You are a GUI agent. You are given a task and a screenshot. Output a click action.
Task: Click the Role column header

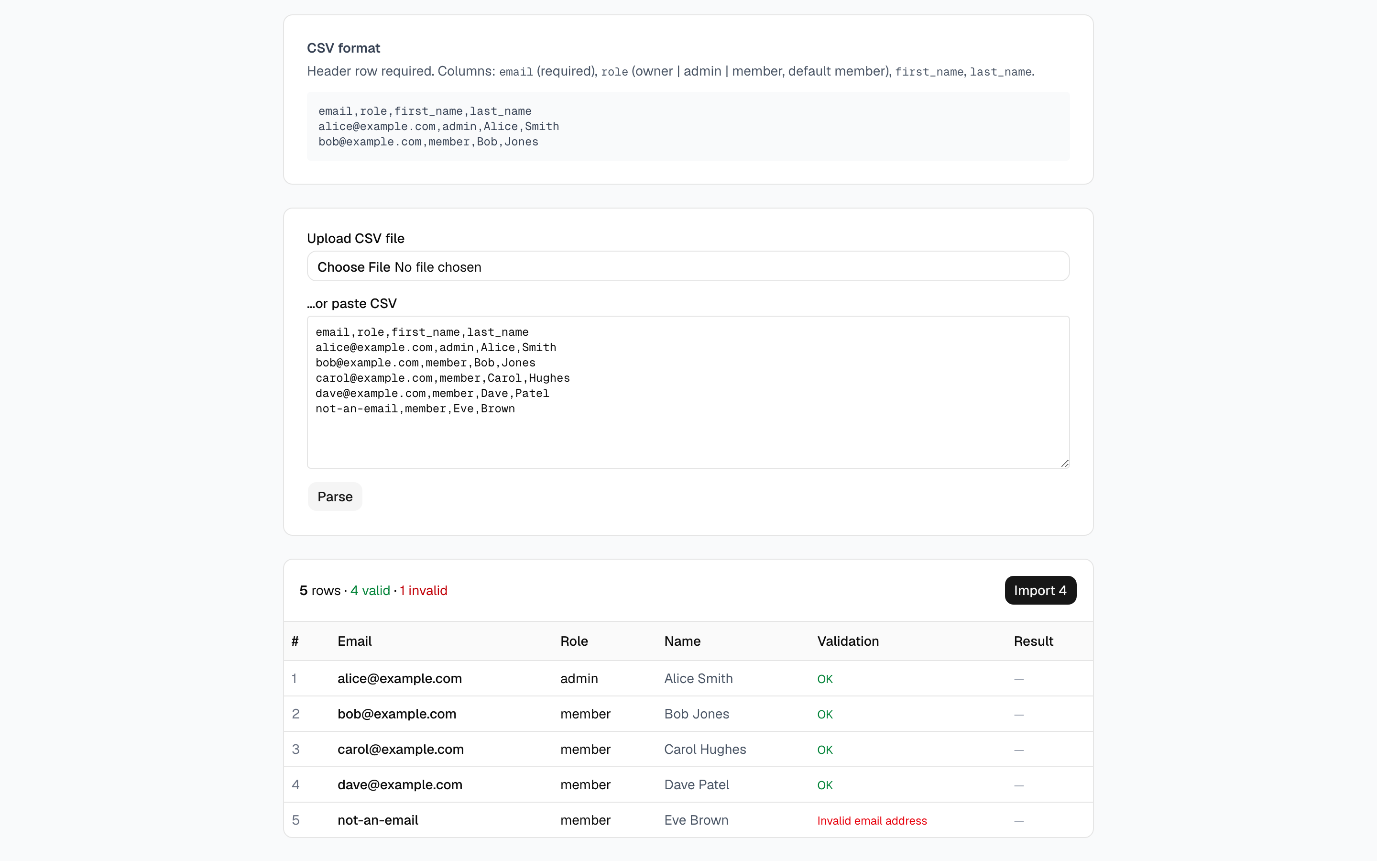click(x=574, y=641)
